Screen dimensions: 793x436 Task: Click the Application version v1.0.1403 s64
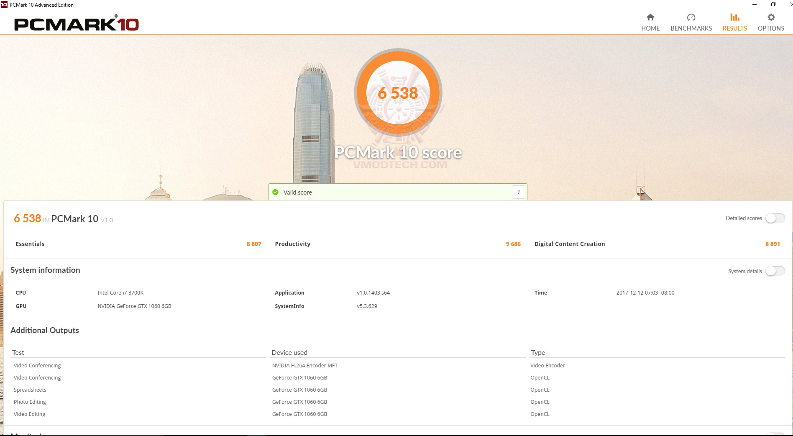click(373, 292)
